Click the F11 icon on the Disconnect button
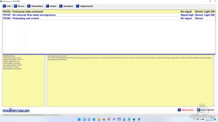The width and height of the screenshot is (218, 122). click(x=179, y=110)
